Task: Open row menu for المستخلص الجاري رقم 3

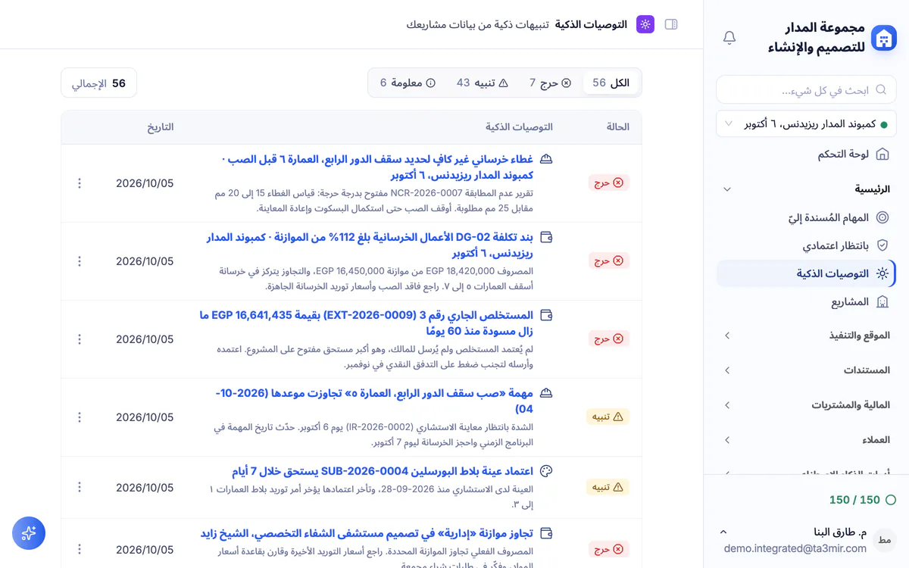Action: coord(80,339)
